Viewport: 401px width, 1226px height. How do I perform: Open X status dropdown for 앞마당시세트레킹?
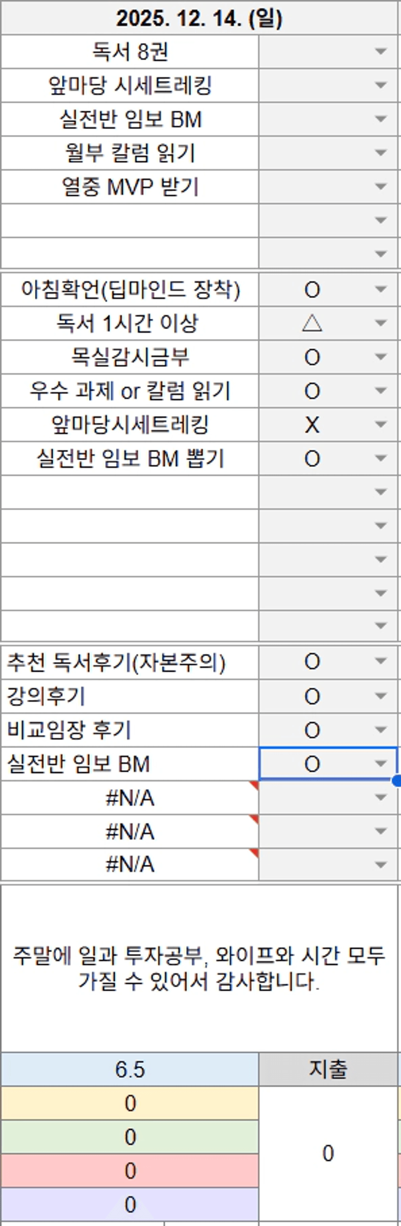click(381, 425)
